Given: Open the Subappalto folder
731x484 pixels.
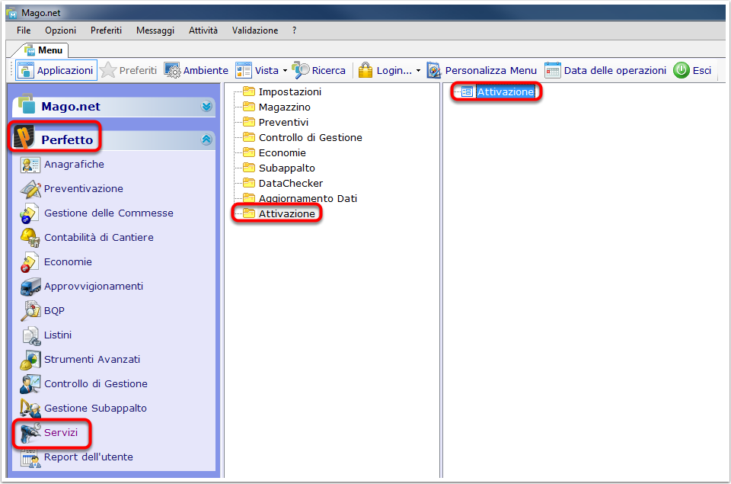Looking at the screenshot, I should click(279, 168).
